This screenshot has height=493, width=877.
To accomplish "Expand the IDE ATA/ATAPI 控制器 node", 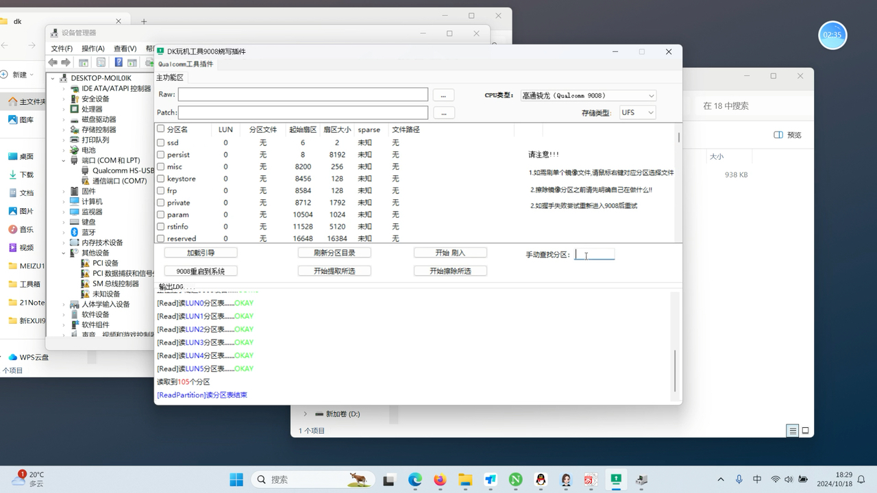I will click(64, 88).
